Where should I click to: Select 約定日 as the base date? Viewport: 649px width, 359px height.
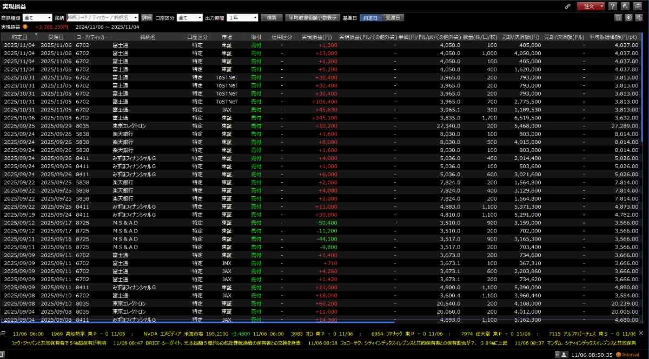(x=370, y=18)
